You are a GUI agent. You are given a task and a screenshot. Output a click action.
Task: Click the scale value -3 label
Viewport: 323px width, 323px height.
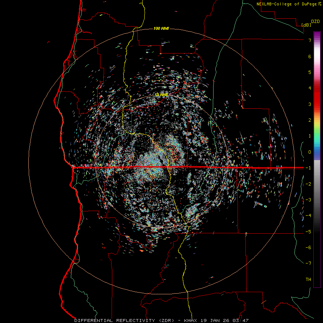308,200
